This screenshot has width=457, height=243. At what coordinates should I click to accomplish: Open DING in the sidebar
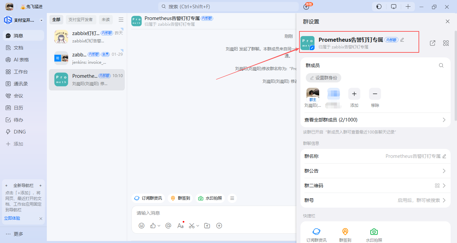pos(23,132)
